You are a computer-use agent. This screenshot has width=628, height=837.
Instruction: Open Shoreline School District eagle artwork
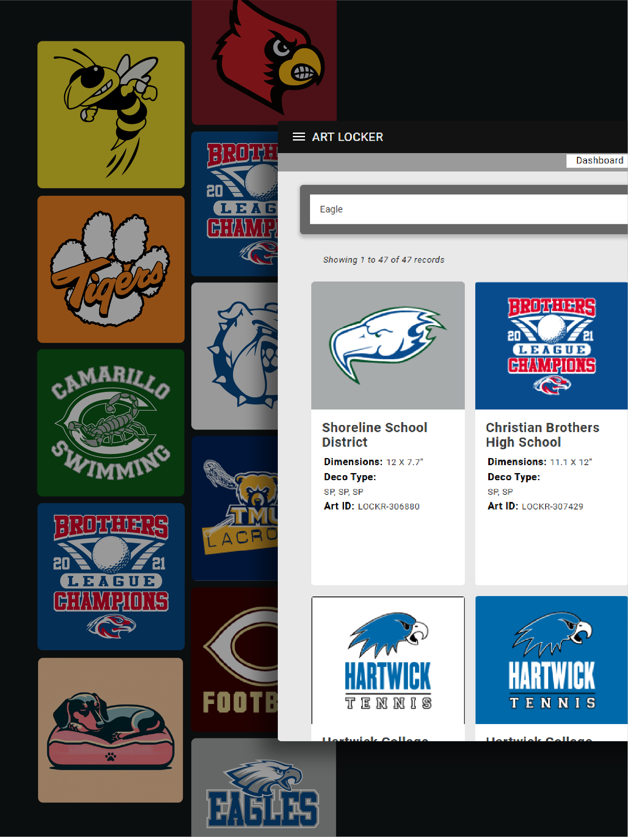pos(388,346)
